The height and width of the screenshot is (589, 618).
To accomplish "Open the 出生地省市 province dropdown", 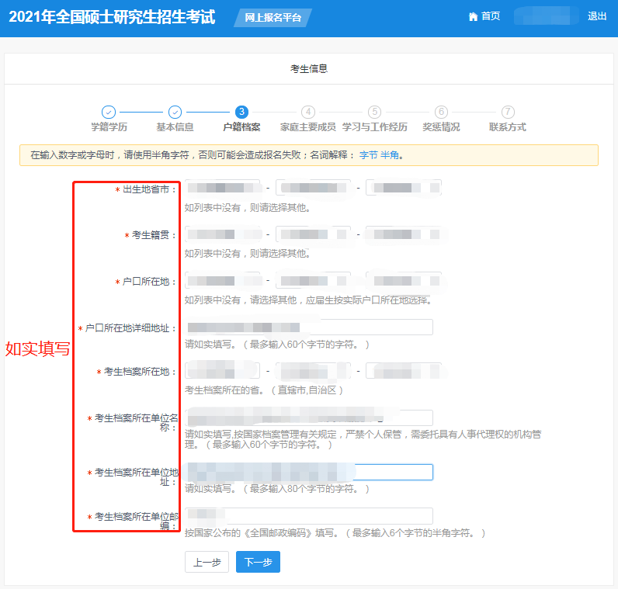I will pyautogui.click(x=223, y=188).
